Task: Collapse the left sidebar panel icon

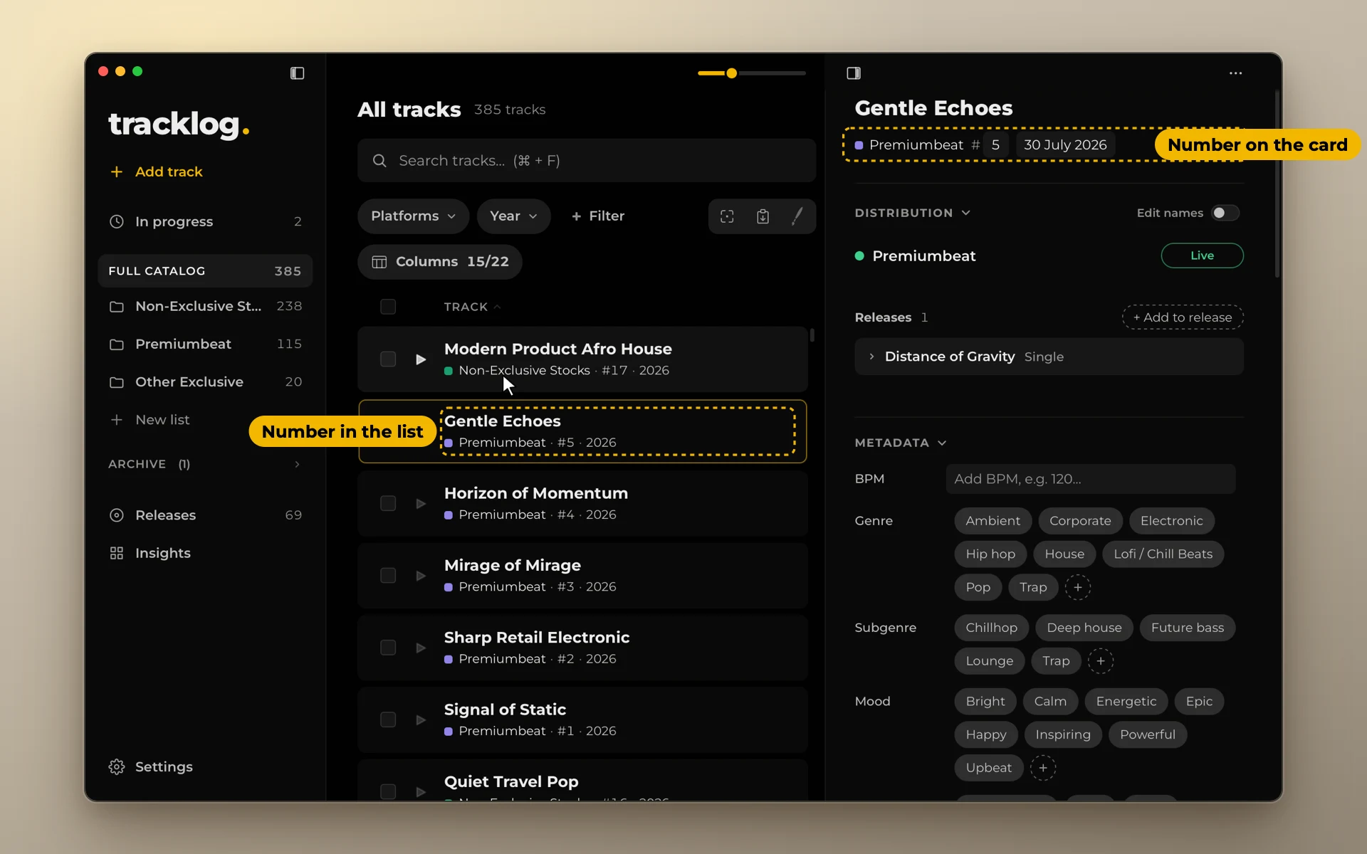Action: coord(297,73)
